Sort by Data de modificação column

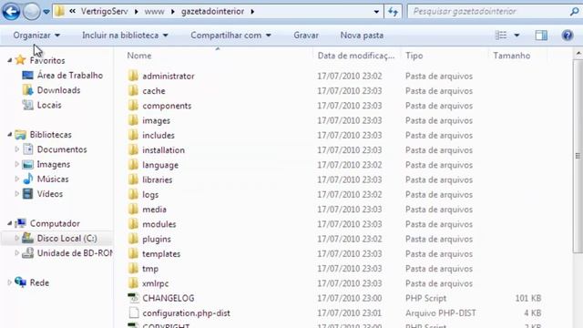[x=356, y=56]
